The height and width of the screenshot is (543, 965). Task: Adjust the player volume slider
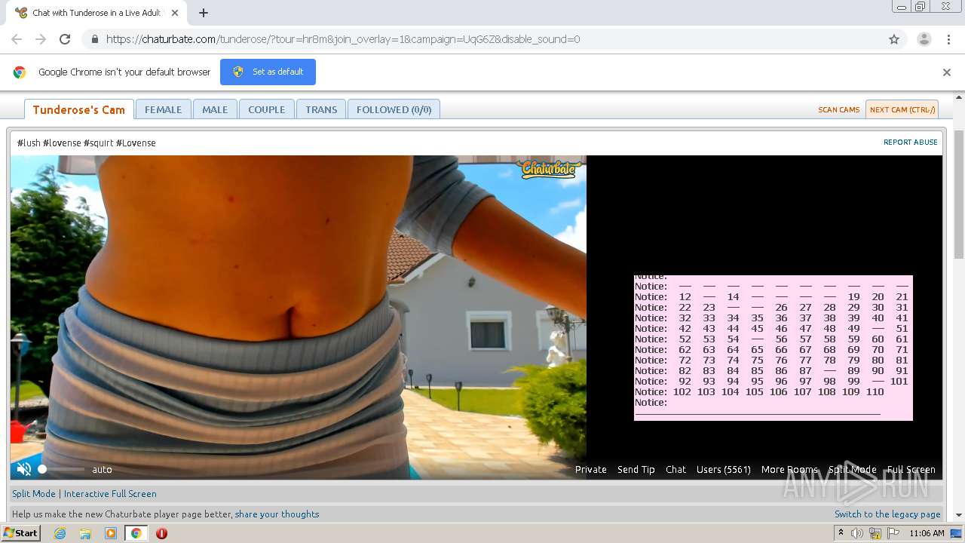pyautogui.click(x=62, y=469)
